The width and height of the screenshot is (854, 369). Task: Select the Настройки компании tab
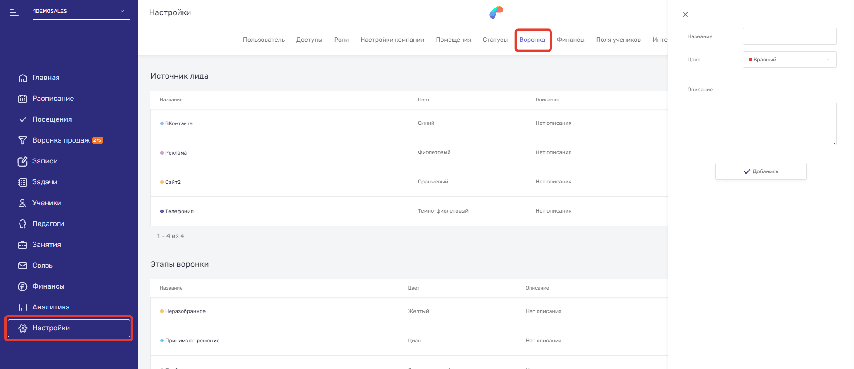(x=392, y=40)
